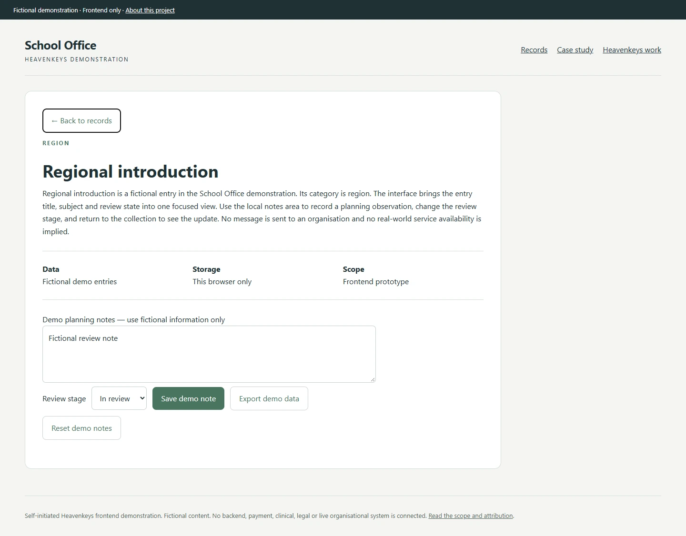Go to the Records nav link
This screenshot has width=686, height=536.
(534, 50)
